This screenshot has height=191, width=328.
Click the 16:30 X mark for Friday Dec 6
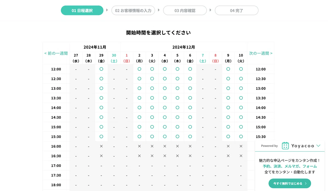(x=190, y=156)
